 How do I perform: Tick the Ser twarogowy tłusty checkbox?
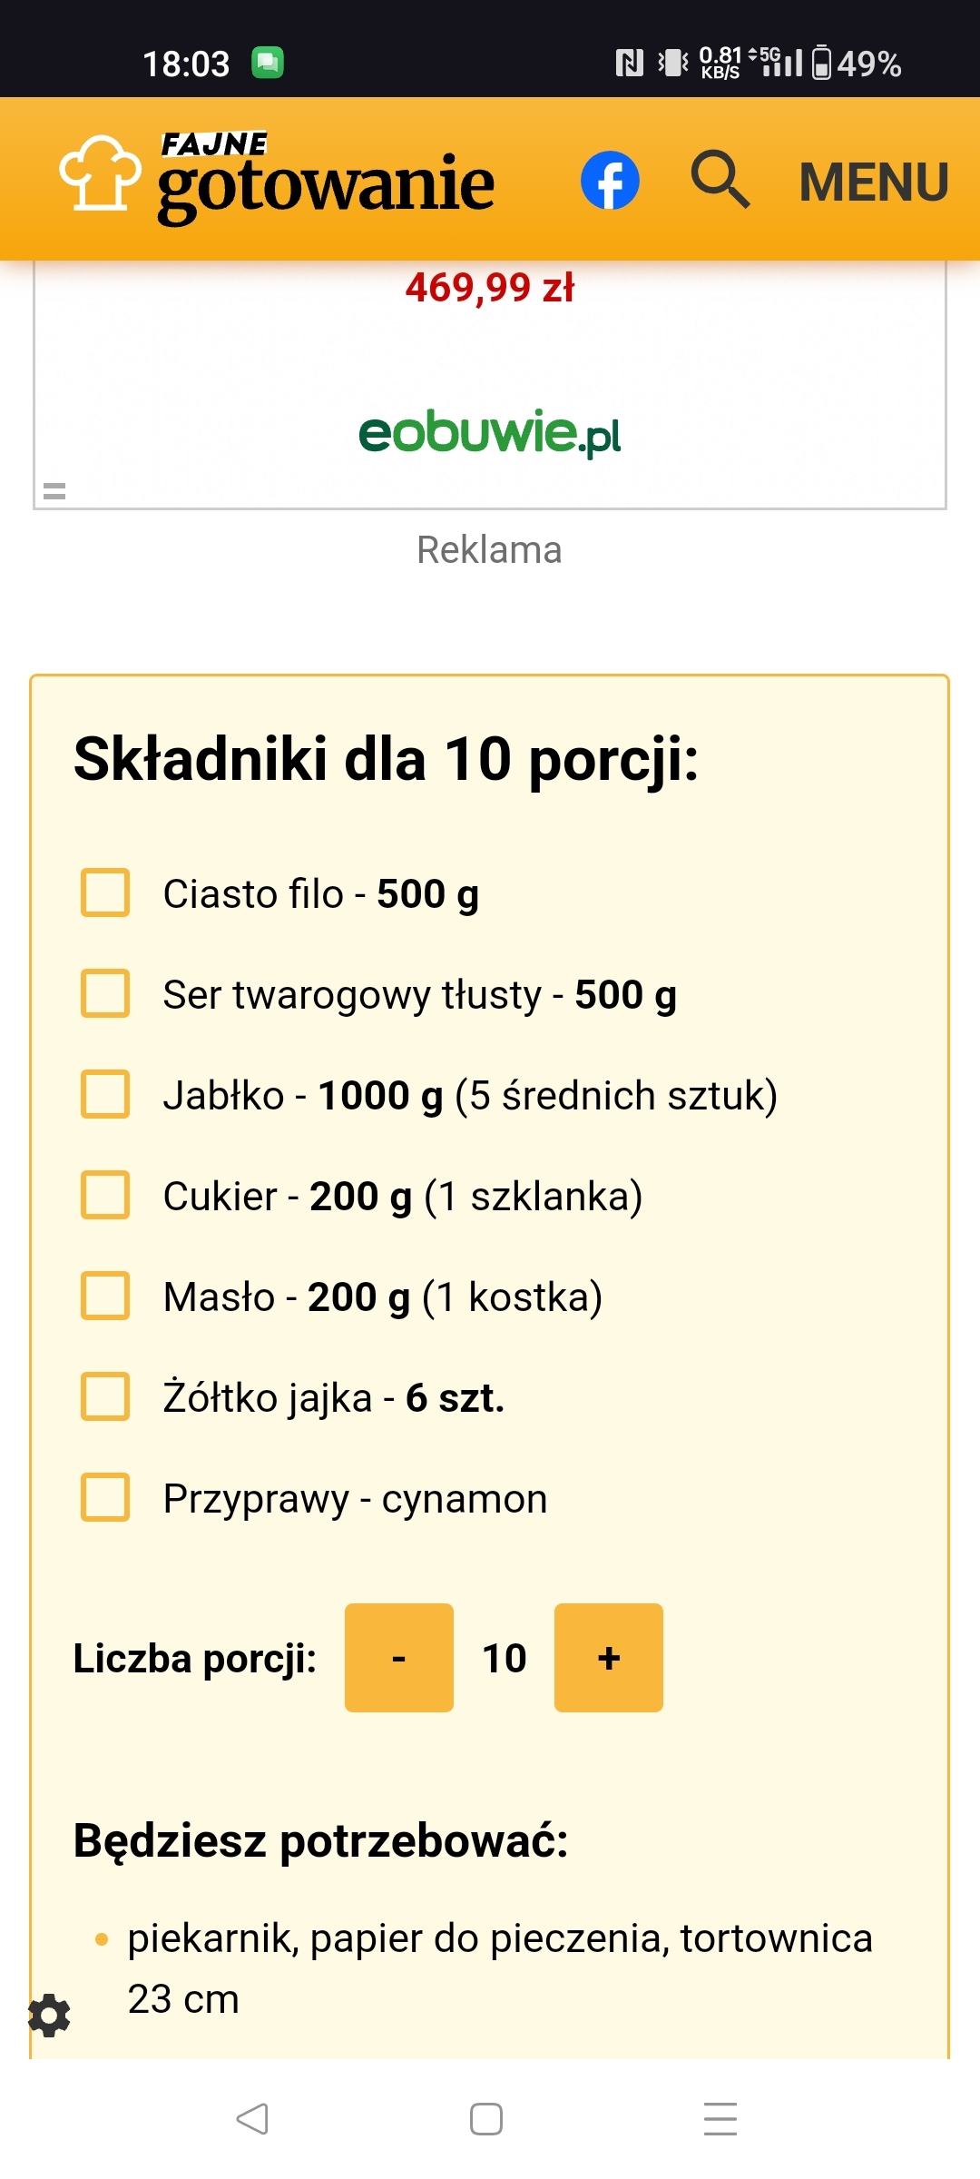point(105,994)
